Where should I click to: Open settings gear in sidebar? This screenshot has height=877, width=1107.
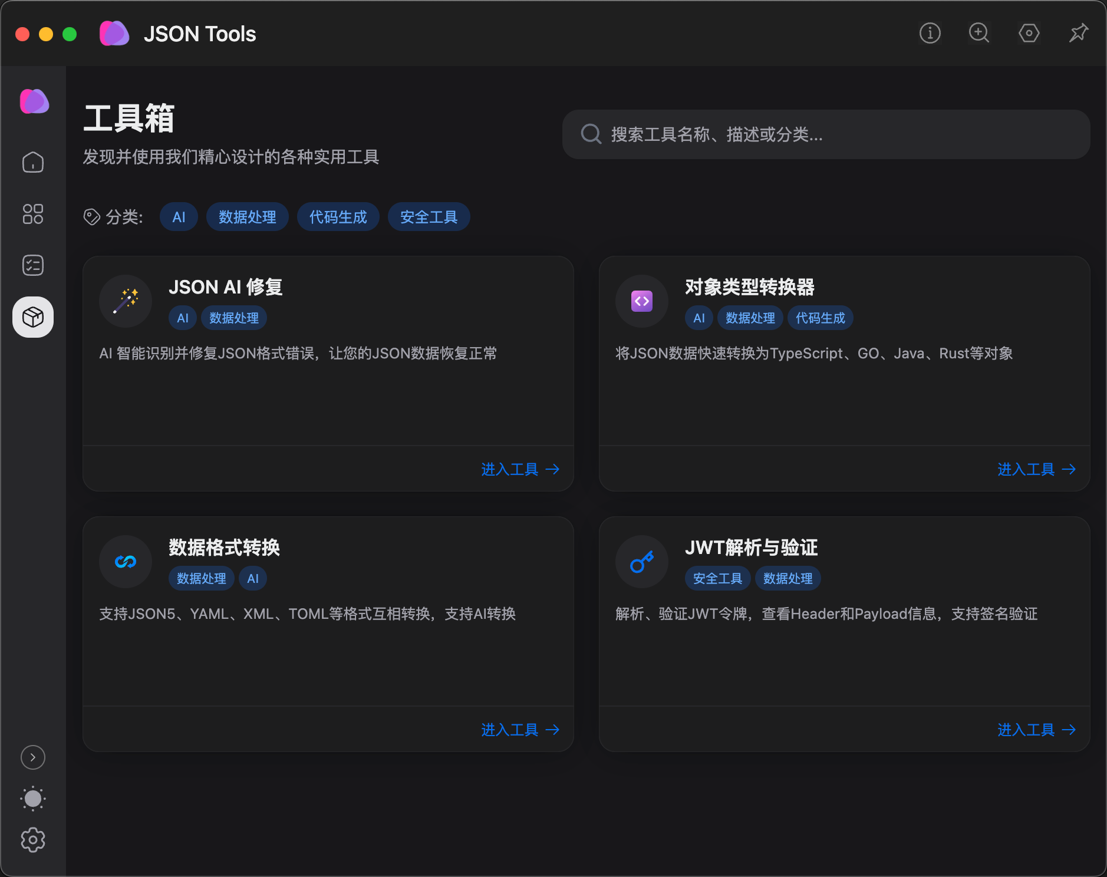click(33, 840)
